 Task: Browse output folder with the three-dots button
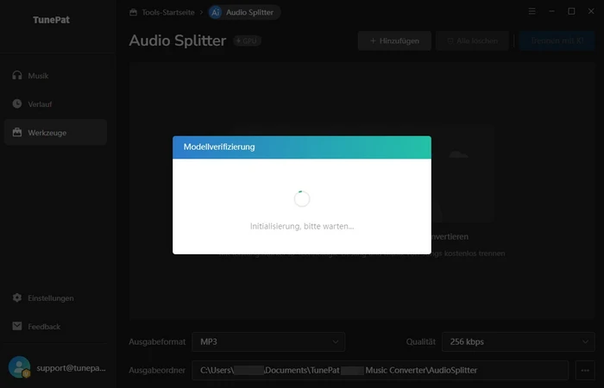585,370
